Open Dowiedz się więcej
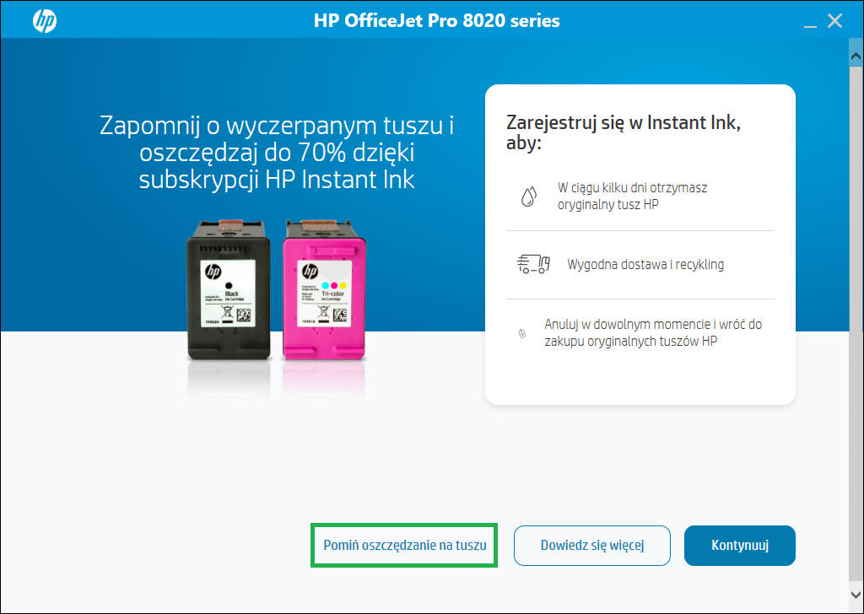Screen dimensions: 864x614 [x=592, y=545]
